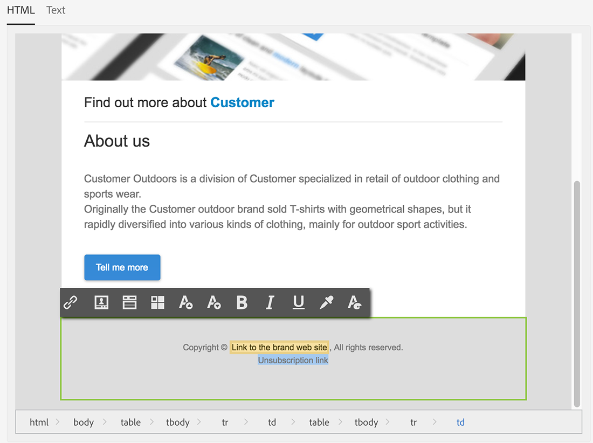Toggle italic formatting

(x=270, y=302)
